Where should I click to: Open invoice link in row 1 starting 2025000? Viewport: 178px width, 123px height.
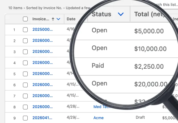(x=43, y=30)
